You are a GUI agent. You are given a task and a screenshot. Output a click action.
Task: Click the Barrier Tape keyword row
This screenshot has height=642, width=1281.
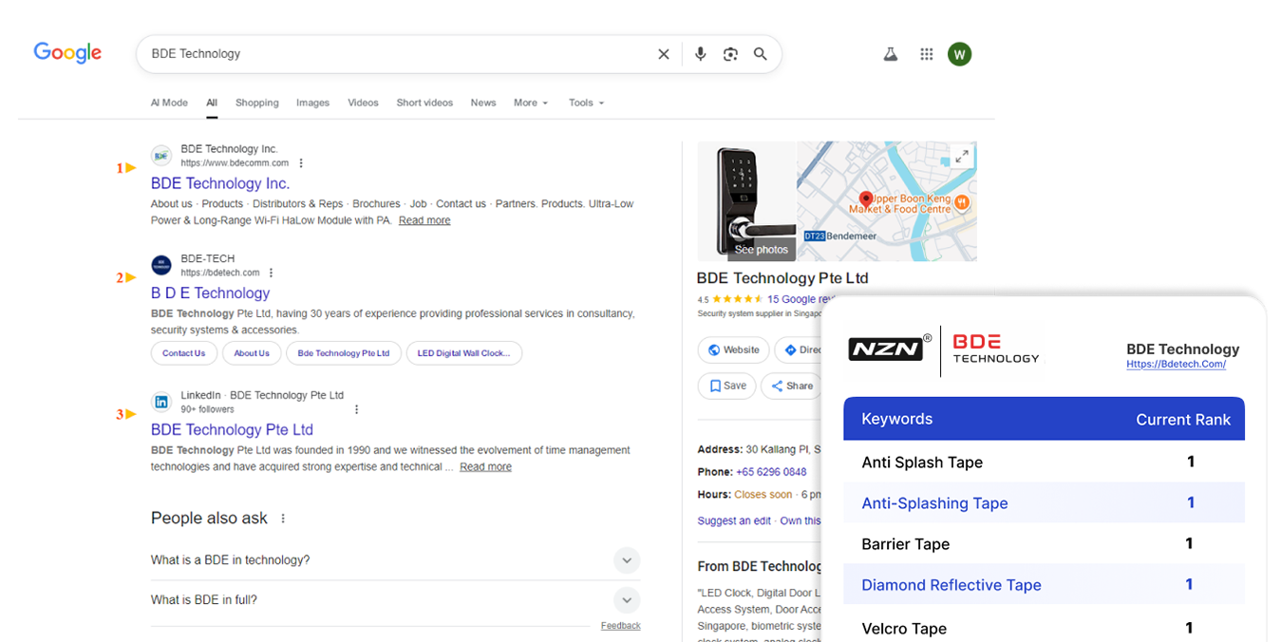(x=1044, y=544)
